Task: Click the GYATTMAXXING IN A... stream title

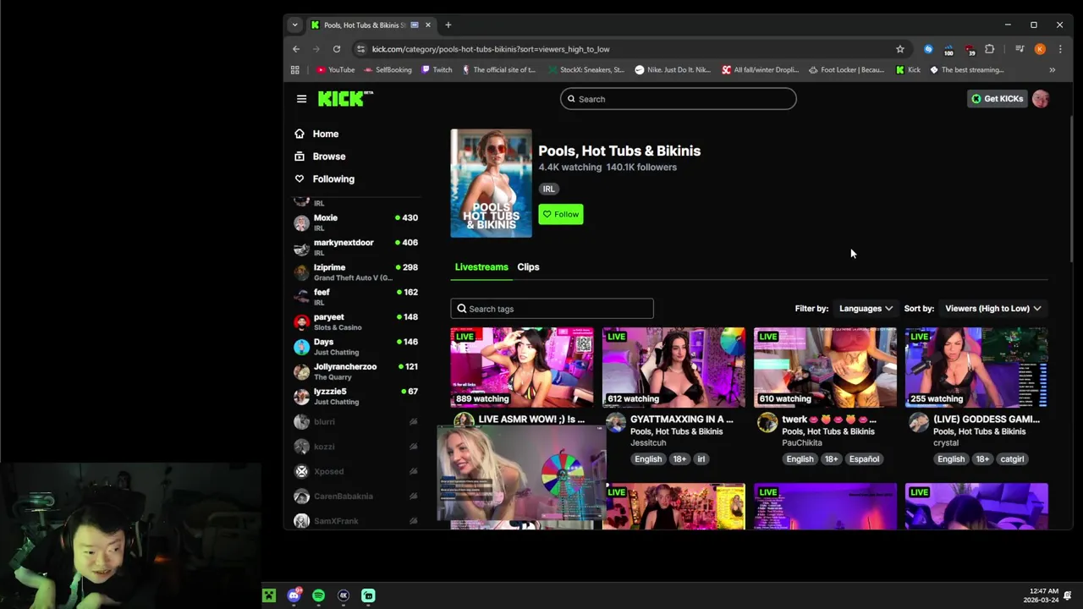Action: click(682, 419)
